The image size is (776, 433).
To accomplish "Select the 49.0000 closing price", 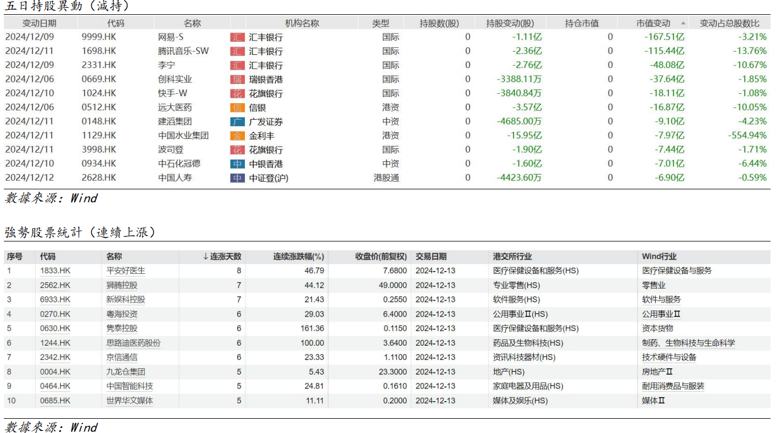I will (x=392, y=285).
